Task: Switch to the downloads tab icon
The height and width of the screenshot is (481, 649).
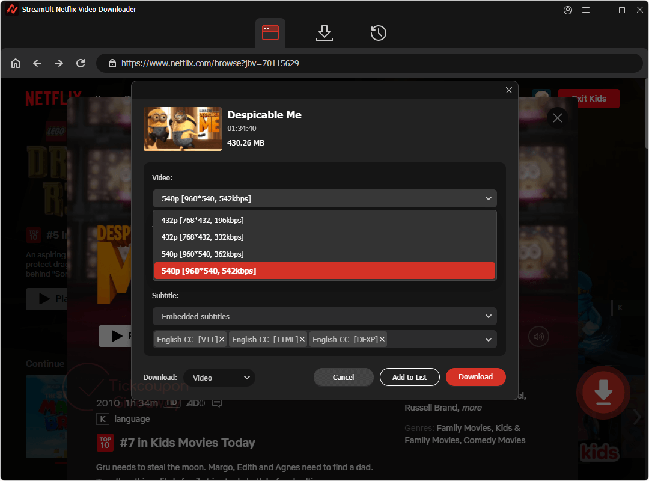Action: coord(324,32)
